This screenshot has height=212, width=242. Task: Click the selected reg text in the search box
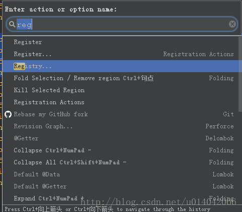tap(24, 24)
